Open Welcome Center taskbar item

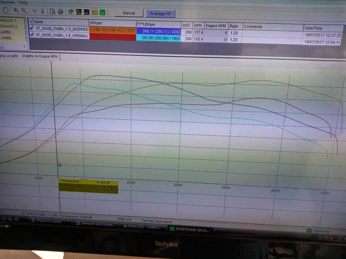tap(50, 221)
